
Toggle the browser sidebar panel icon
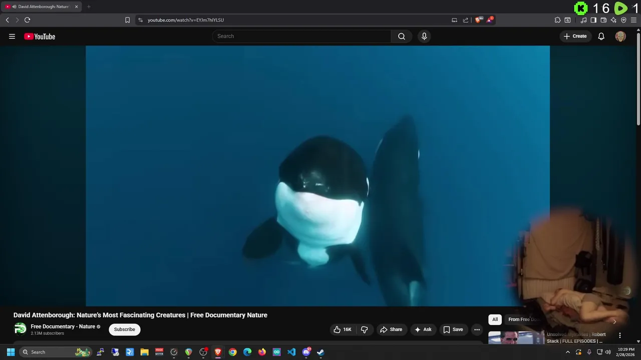click(593, 20)
